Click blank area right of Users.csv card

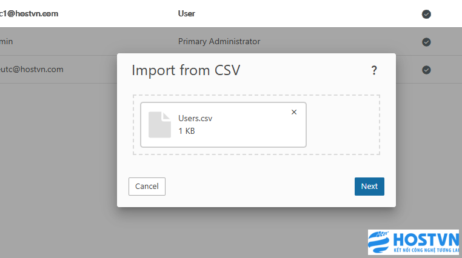pyautogui.click(x=343, y=125)
